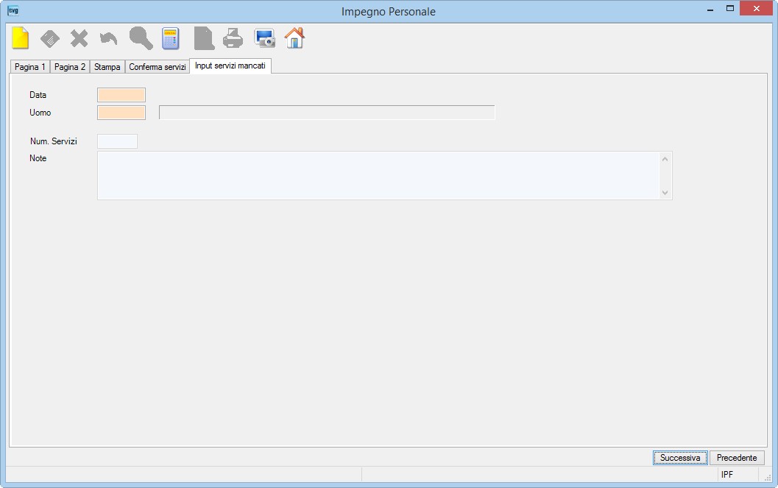Click the Num. Servizi field
Viewport: 778px width, 488px height.
tap(118, 141)
